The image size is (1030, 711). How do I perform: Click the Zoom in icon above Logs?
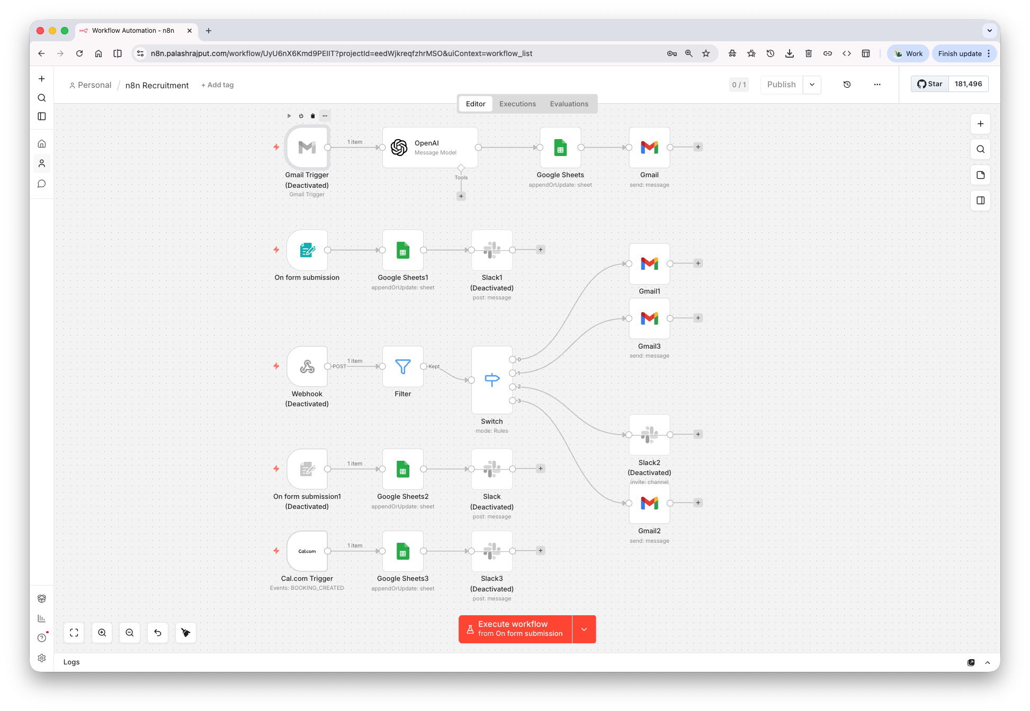click(102, 633)
